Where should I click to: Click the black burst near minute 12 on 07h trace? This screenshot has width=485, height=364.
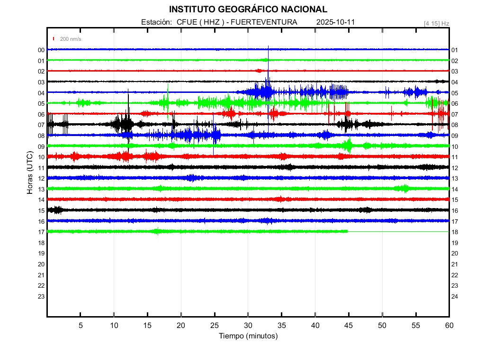pyautogui.click(x=127, y=124)
